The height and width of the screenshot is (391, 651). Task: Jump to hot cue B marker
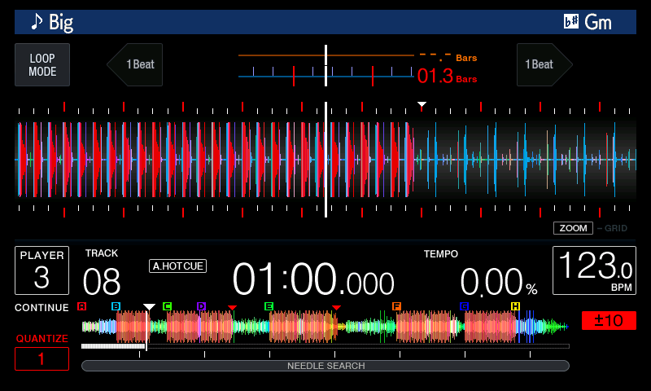click(x=116, y=306)
